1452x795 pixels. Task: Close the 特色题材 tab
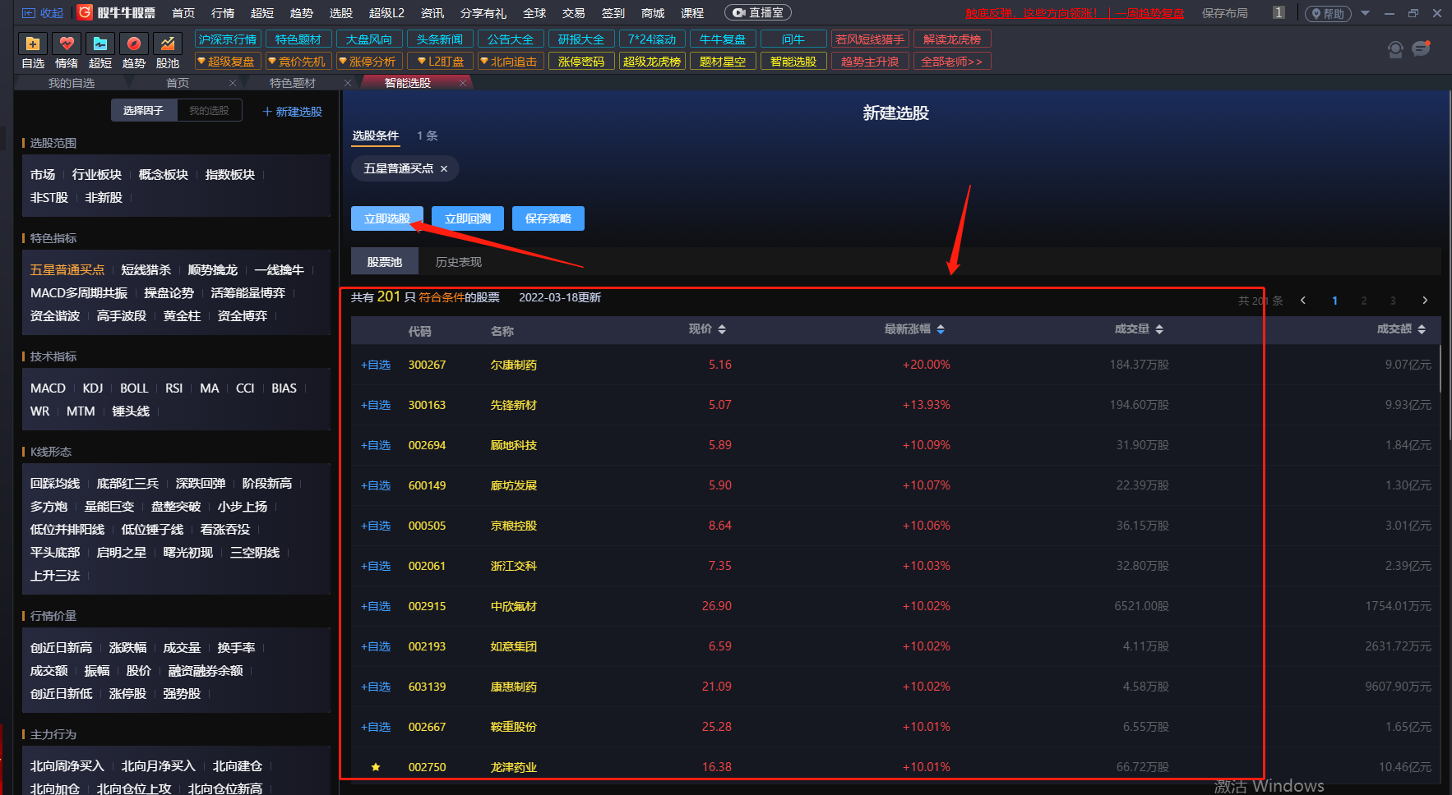(348, 83)
